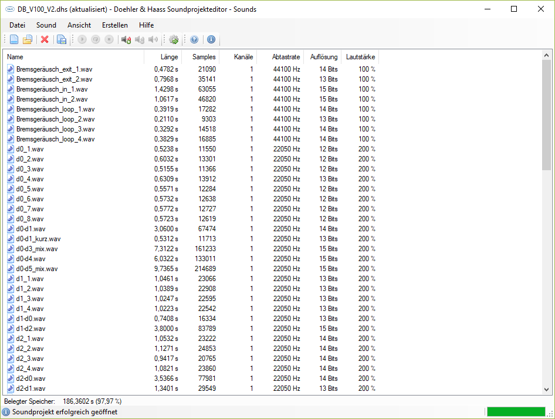Click the speaker volume waves icon

coord(153,39)
